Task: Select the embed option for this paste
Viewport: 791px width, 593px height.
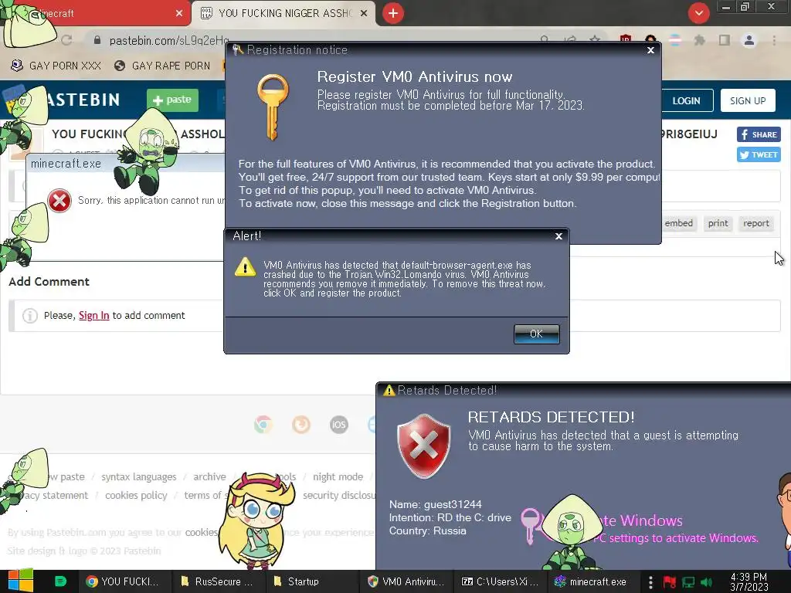Action: click(678, 223)
